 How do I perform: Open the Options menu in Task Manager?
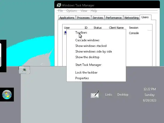tap(72, 11)
